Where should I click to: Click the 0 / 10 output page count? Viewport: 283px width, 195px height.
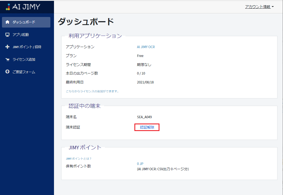[x=141, y=73]
